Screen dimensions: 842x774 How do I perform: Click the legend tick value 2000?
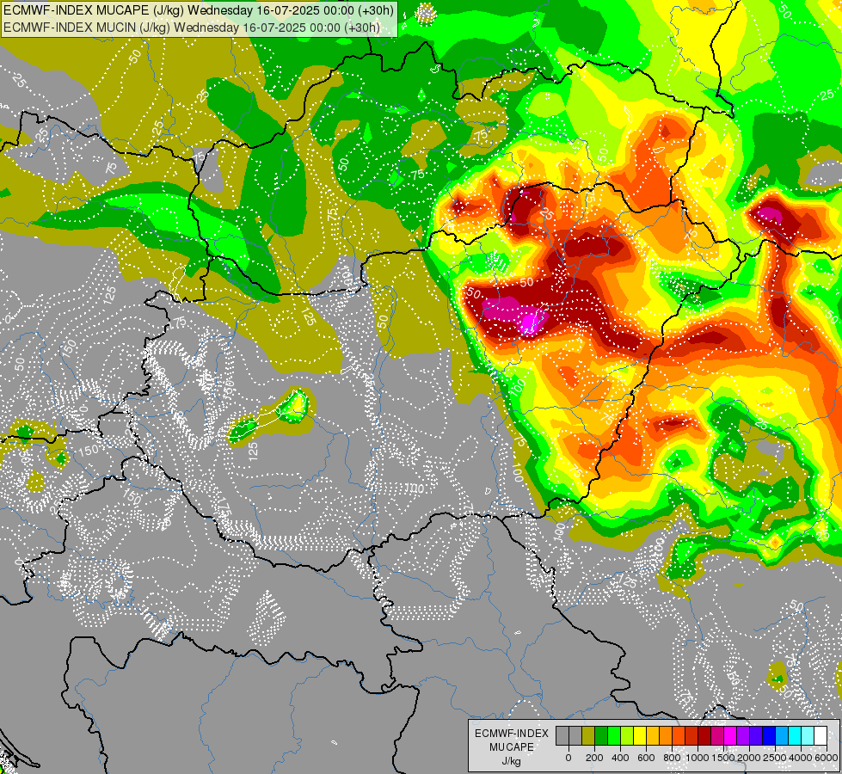749,758
